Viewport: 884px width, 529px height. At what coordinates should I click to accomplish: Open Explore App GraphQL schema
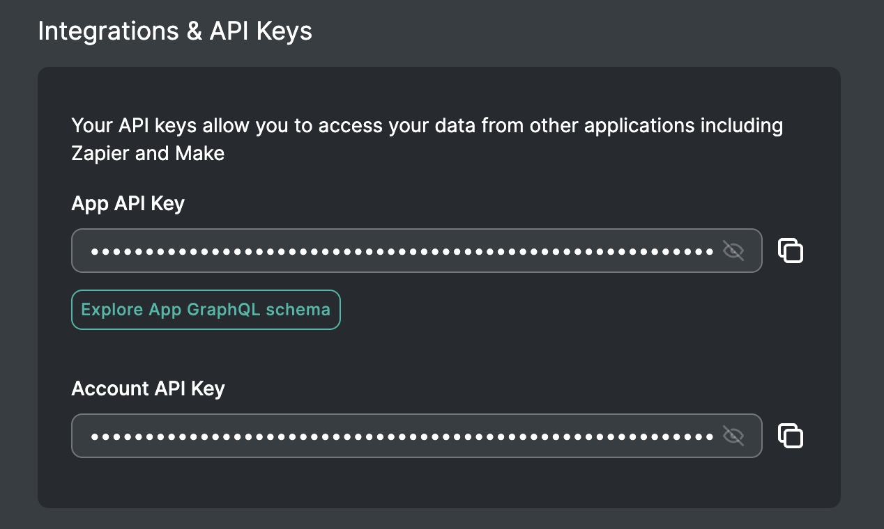[206, 310]
